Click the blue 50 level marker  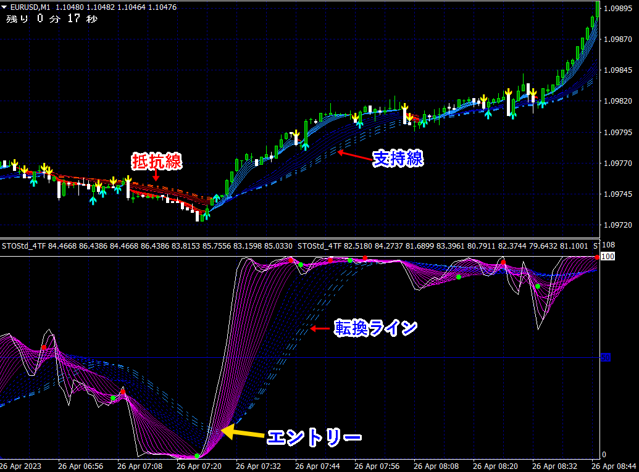[x=606, y=358]
